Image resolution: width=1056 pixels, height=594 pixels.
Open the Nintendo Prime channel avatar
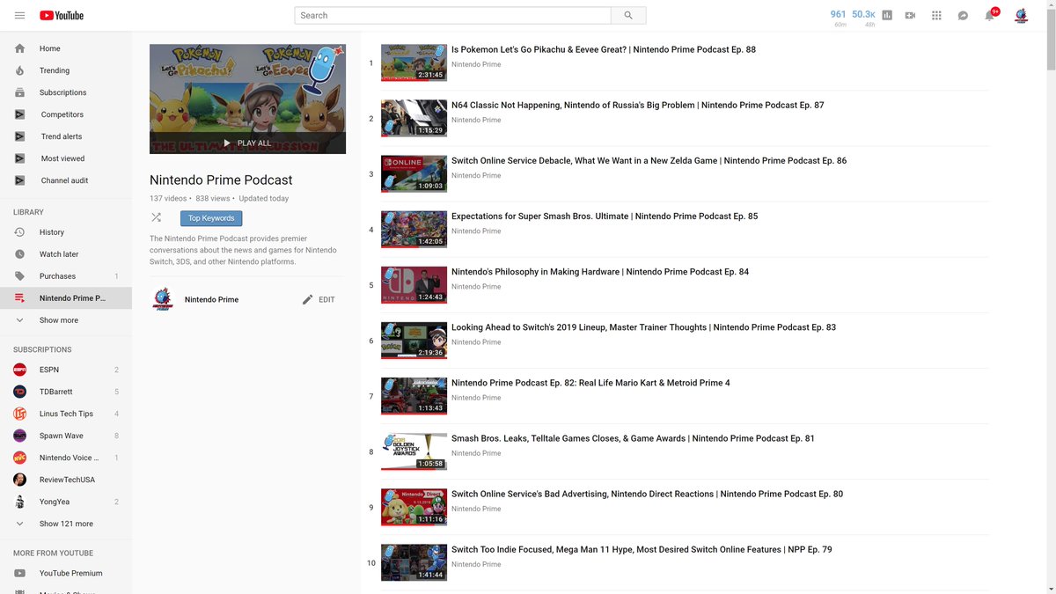(x=162, y=299)
